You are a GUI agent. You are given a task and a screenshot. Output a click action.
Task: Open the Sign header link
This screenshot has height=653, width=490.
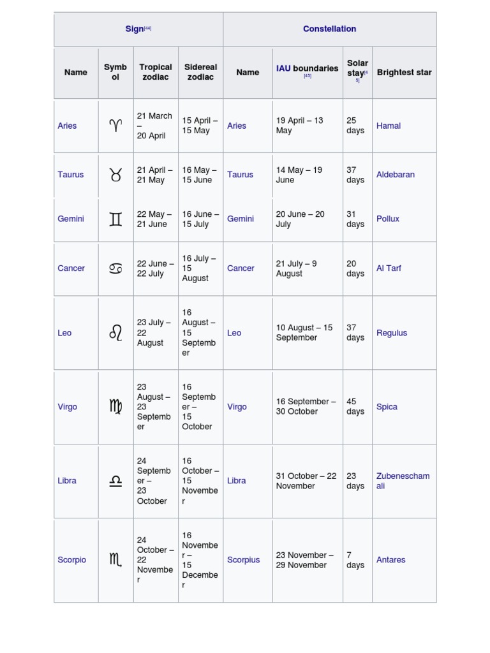coord(134,29)
